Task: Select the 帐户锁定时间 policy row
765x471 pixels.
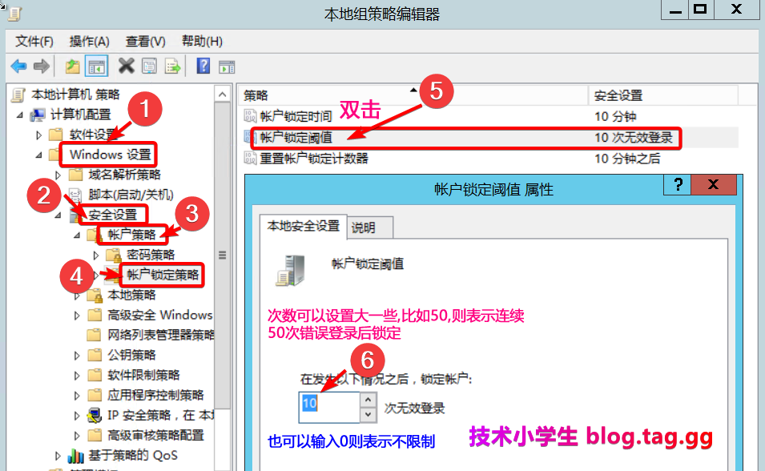Action: (x=296, y=116)
